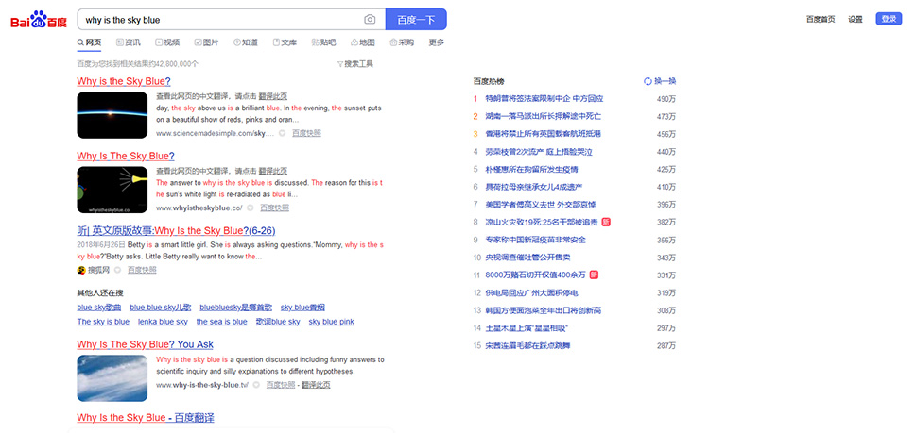The width and height of the screenshot is (916, 433).
Task: Switch to the 视频 tab
Action: [167, 42]
